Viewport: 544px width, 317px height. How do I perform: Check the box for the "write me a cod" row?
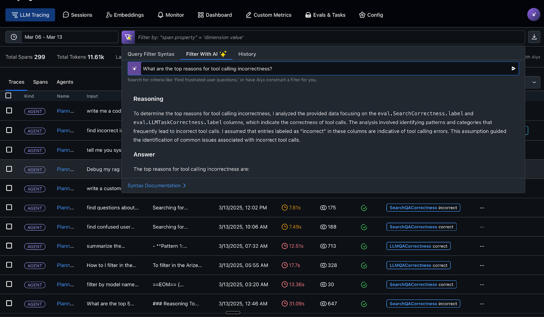(x=9, y=110)
